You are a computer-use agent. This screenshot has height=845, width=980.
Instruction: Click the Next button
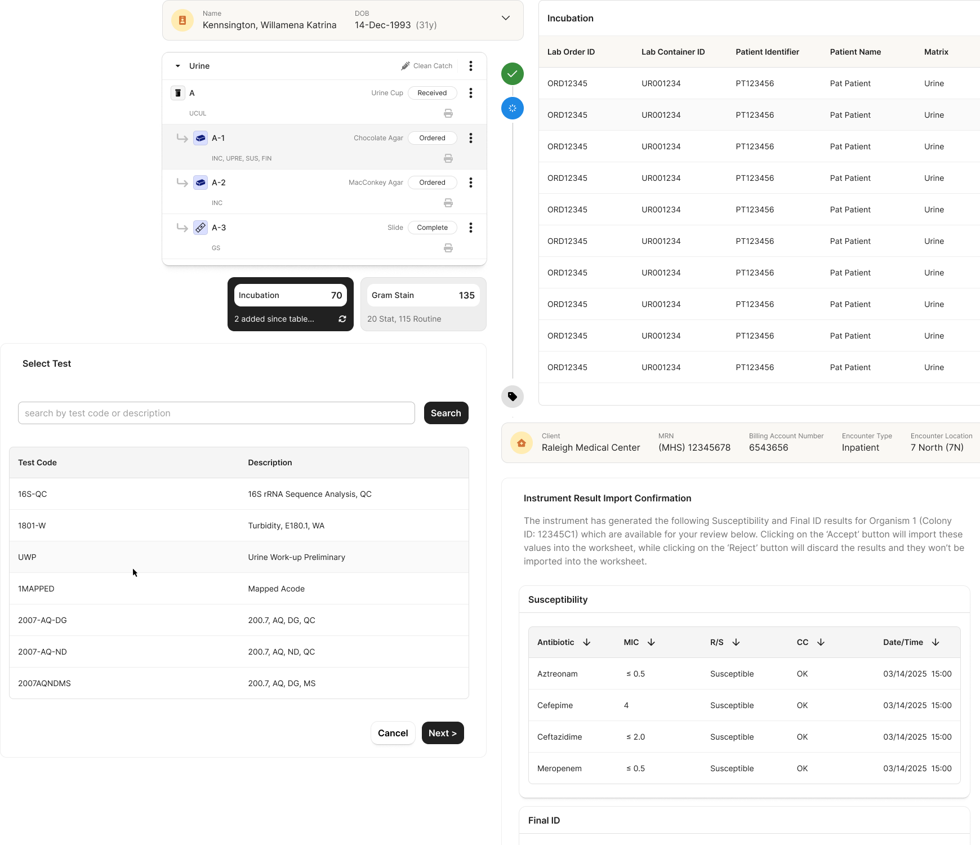tap(443, 733)
